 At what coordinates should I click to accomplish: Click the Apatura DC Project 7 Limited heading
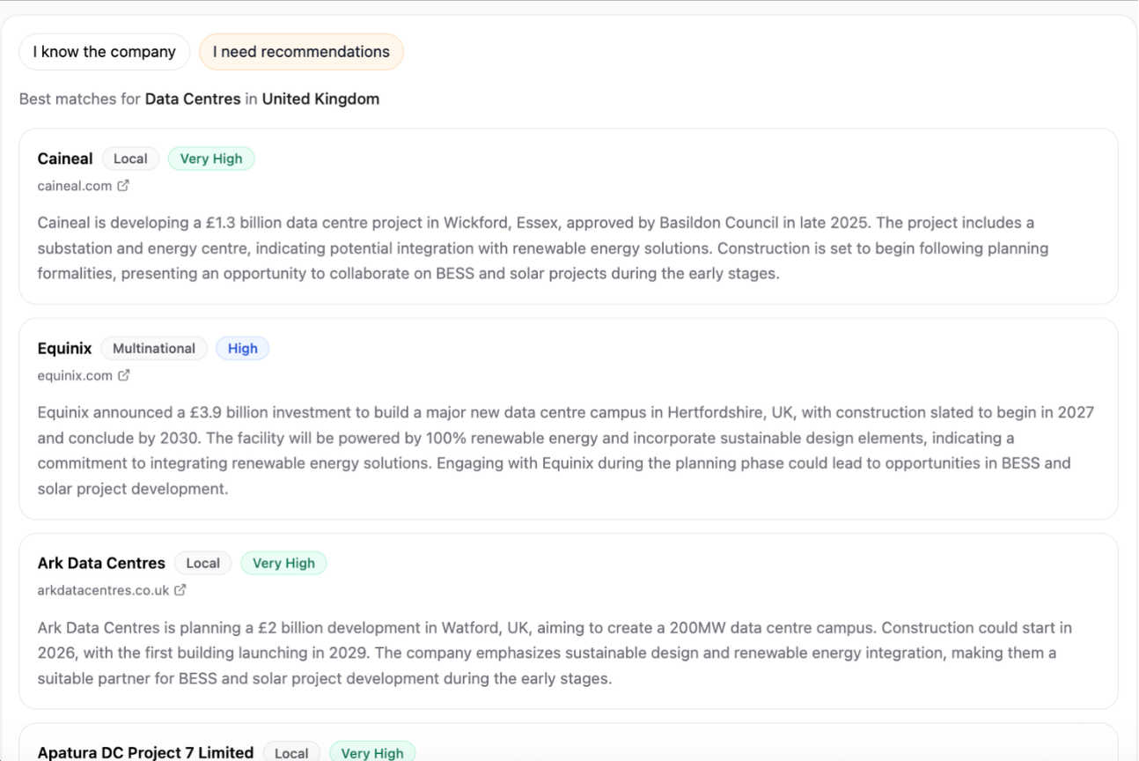click(145, 752)
